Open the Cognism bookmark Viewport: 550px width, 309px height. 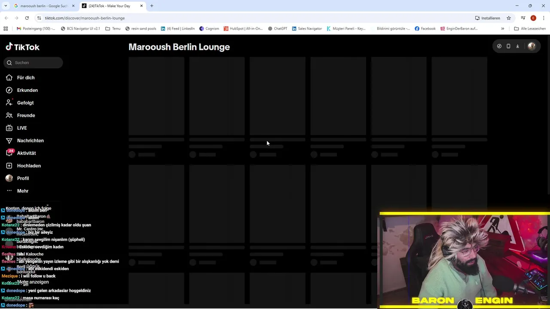209,29
